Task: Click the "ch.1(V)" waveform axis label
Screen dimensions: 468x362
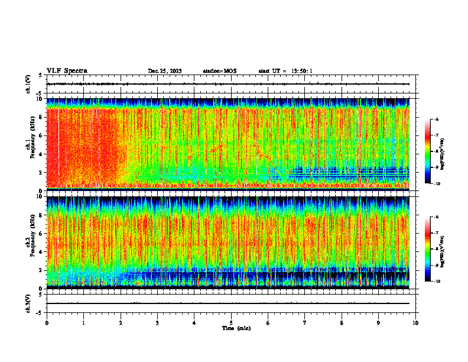Action: (28, 84)
